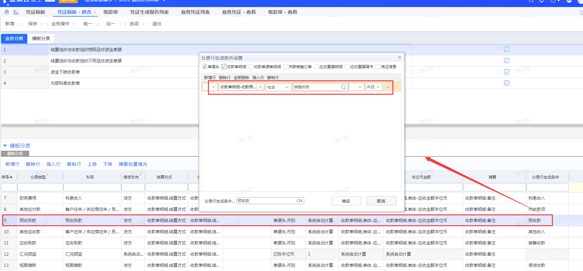
Task: Enable the 关联销售订单 checkbox
Action: (286, 67)
